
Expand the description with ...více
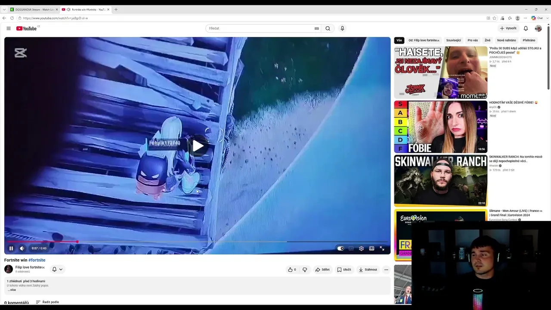pos(12,290)
